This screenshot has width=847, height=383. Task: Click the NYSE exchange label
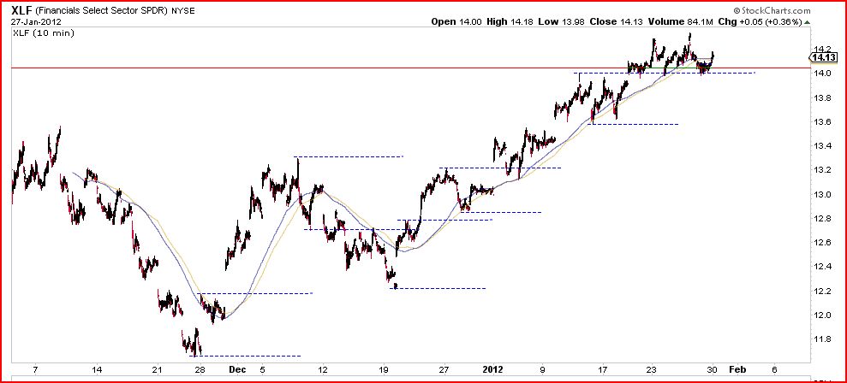[183, 11]
